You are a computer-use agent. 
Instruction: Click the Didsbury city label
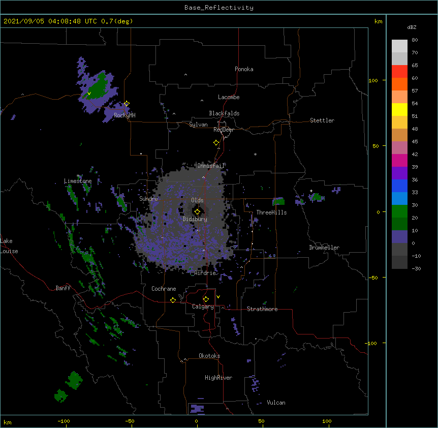195,219
